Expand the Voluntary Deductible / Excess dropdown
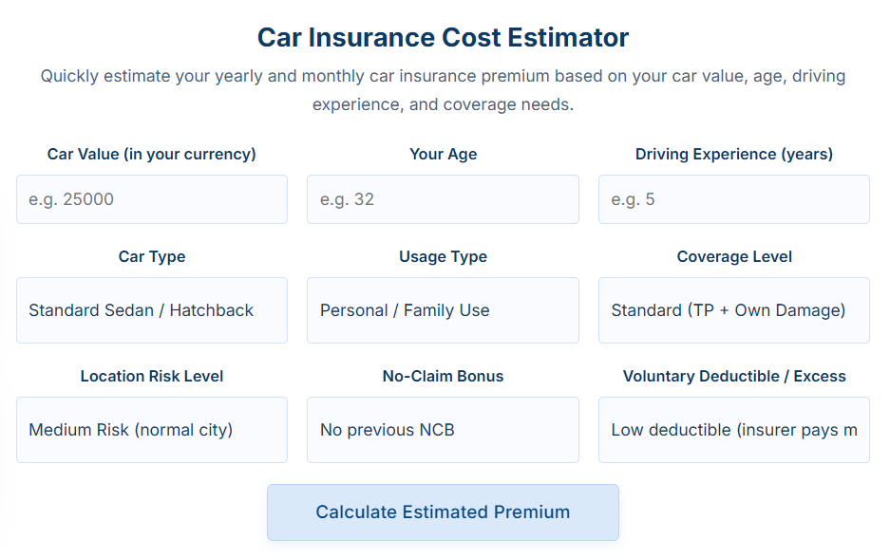This screenshot has height=558, width=890. 733,430
